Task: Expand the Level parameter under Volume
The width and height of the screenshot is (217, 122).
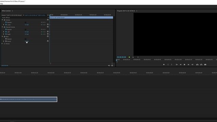Action: click(4, 25)
